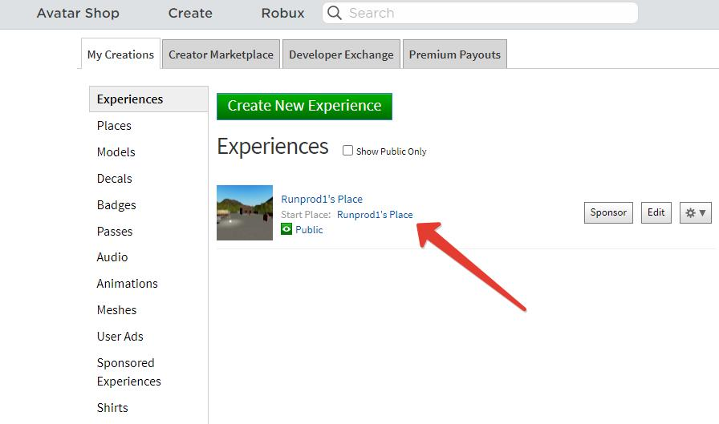Viewport: 719px width, 424px height.
Task: Open the Start Place Runprod1's Place link
Action: click(x=375, y=214)
